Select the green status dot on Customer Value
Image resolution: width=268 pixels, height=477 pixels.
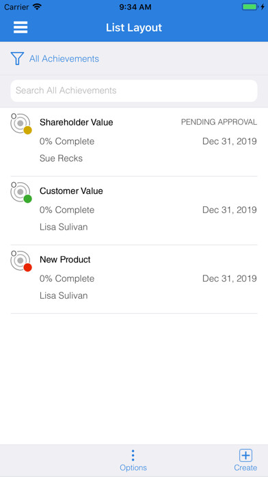(x=27, y=199)
